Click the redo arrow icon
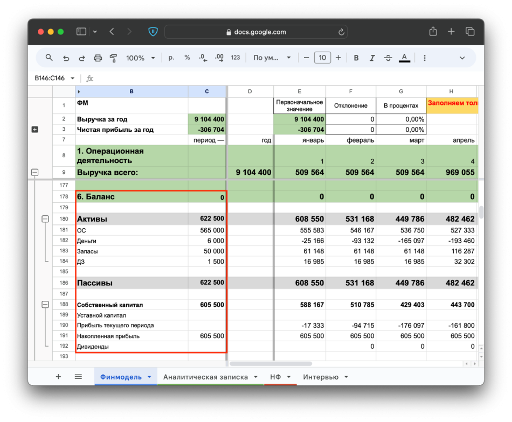 [x=82, y=58]
